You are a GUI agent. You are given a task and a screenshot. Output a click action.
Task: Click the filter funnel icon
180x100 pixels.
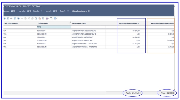coord(51,18)
